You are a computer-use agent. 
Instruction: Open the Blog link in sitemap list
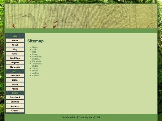[x=34, y=52]
